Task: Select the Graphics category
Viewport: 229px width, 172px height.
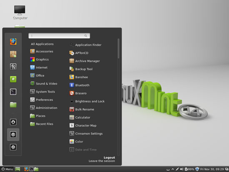Action: click(40, 59)
